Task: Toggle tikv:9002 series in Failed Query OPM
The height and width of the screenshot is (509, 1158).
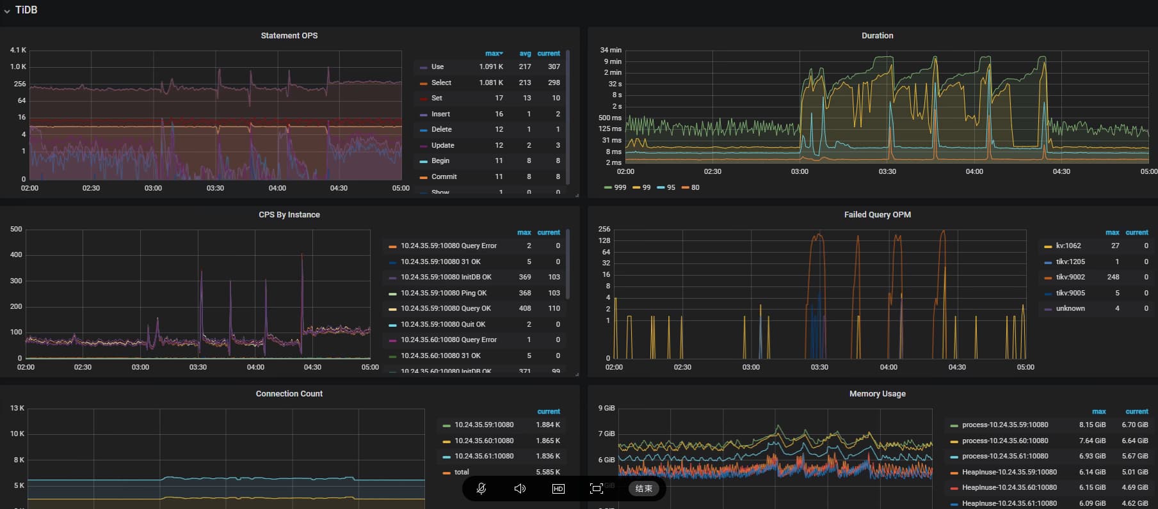Action: pos(1070,277)
